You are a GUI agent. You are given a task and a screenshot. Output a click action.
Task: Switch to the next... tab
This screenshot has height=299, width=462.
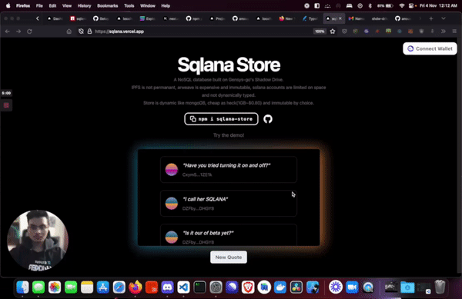(171, 18)
